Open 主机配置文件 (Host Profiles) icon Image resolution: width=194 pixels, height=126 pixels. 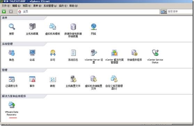coord(73,79)
